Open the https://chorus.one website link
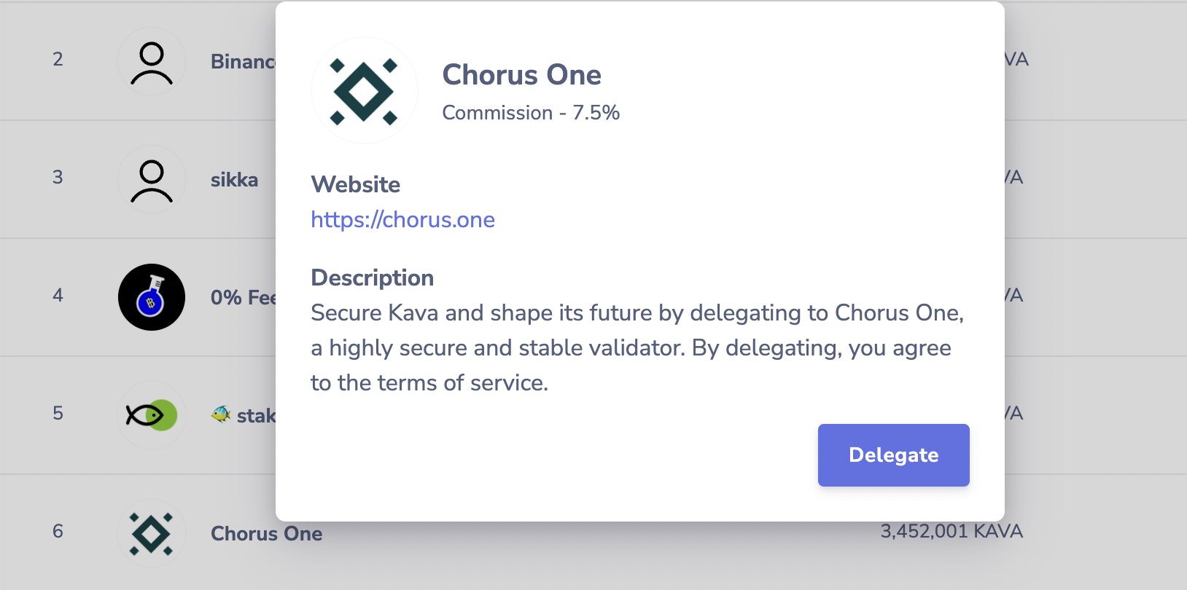Screen dimensions: 1187x590 click(402, 220)
